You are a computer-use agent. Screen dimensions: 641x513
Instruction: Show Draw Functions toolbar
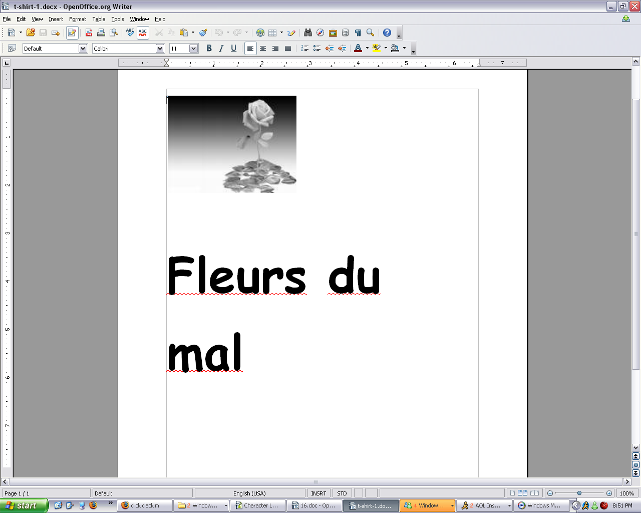[291, 33]
